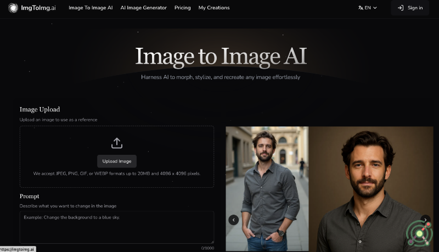Advance to the next example image

(x=425, y=220)
